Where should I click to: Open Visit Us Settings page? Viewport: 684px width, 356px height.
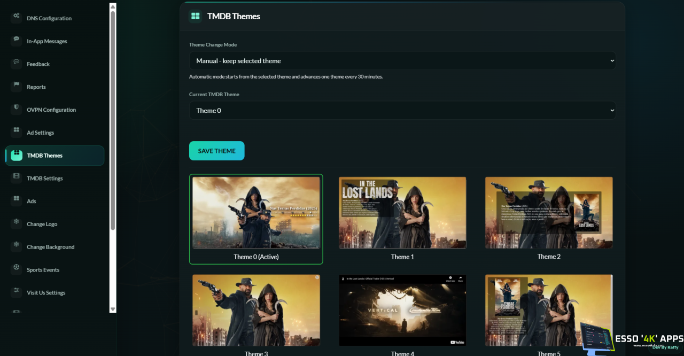point(55,293)
